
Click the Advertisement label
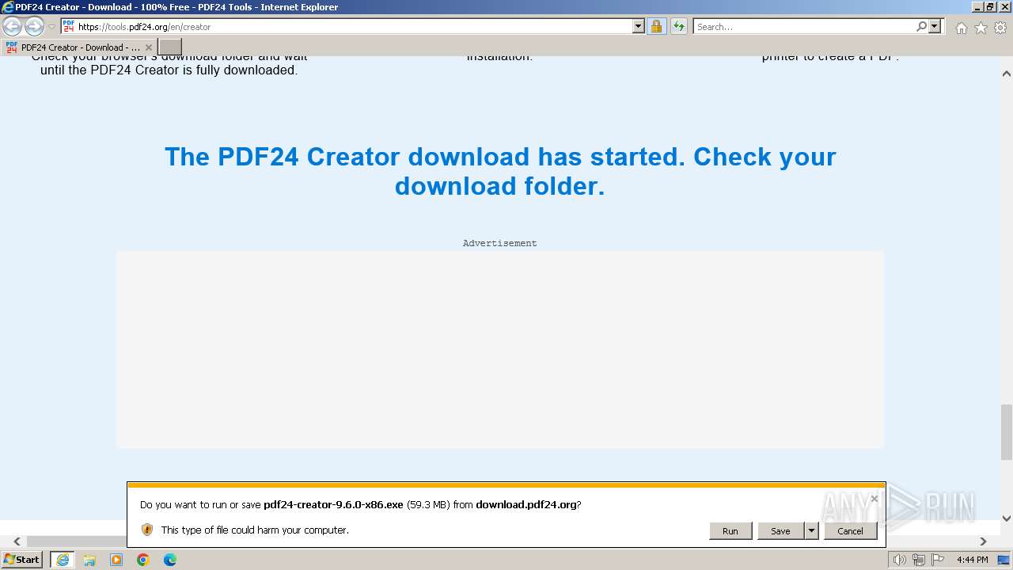click(x=500, y=243)
